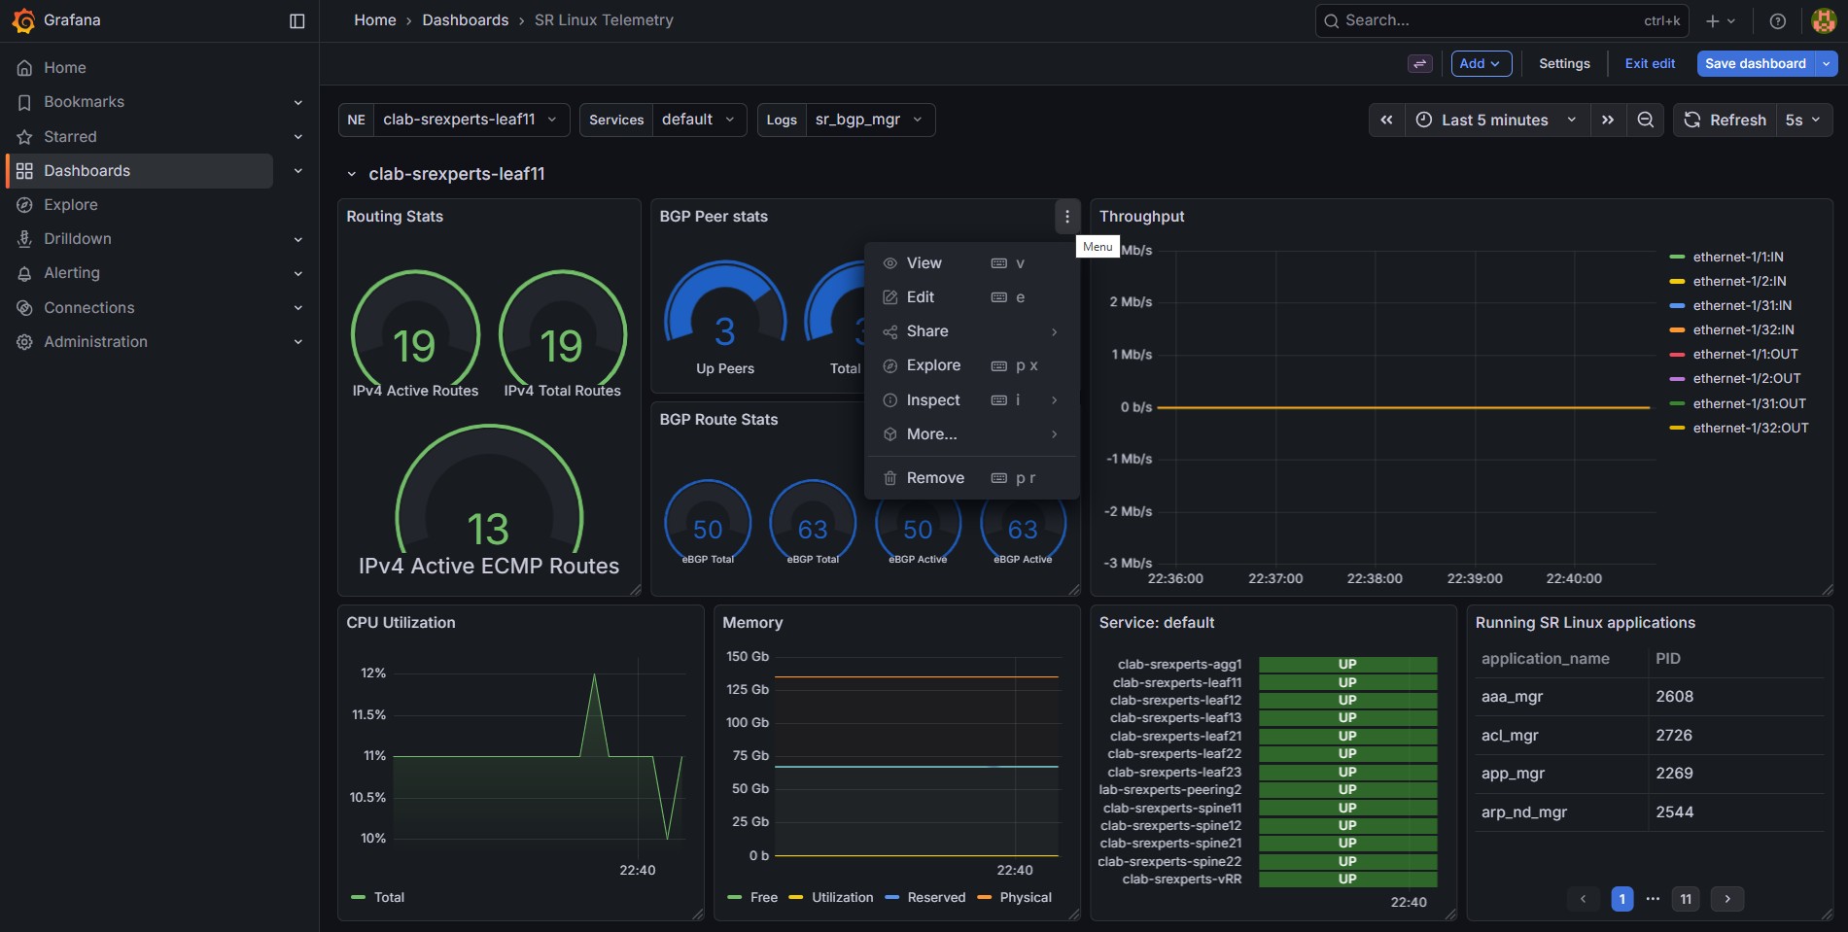The image size is (1848, 932).
Task: Click the Bookmarks icon in the sidebar
Action: pyautogui.click(x=25, y=102)
